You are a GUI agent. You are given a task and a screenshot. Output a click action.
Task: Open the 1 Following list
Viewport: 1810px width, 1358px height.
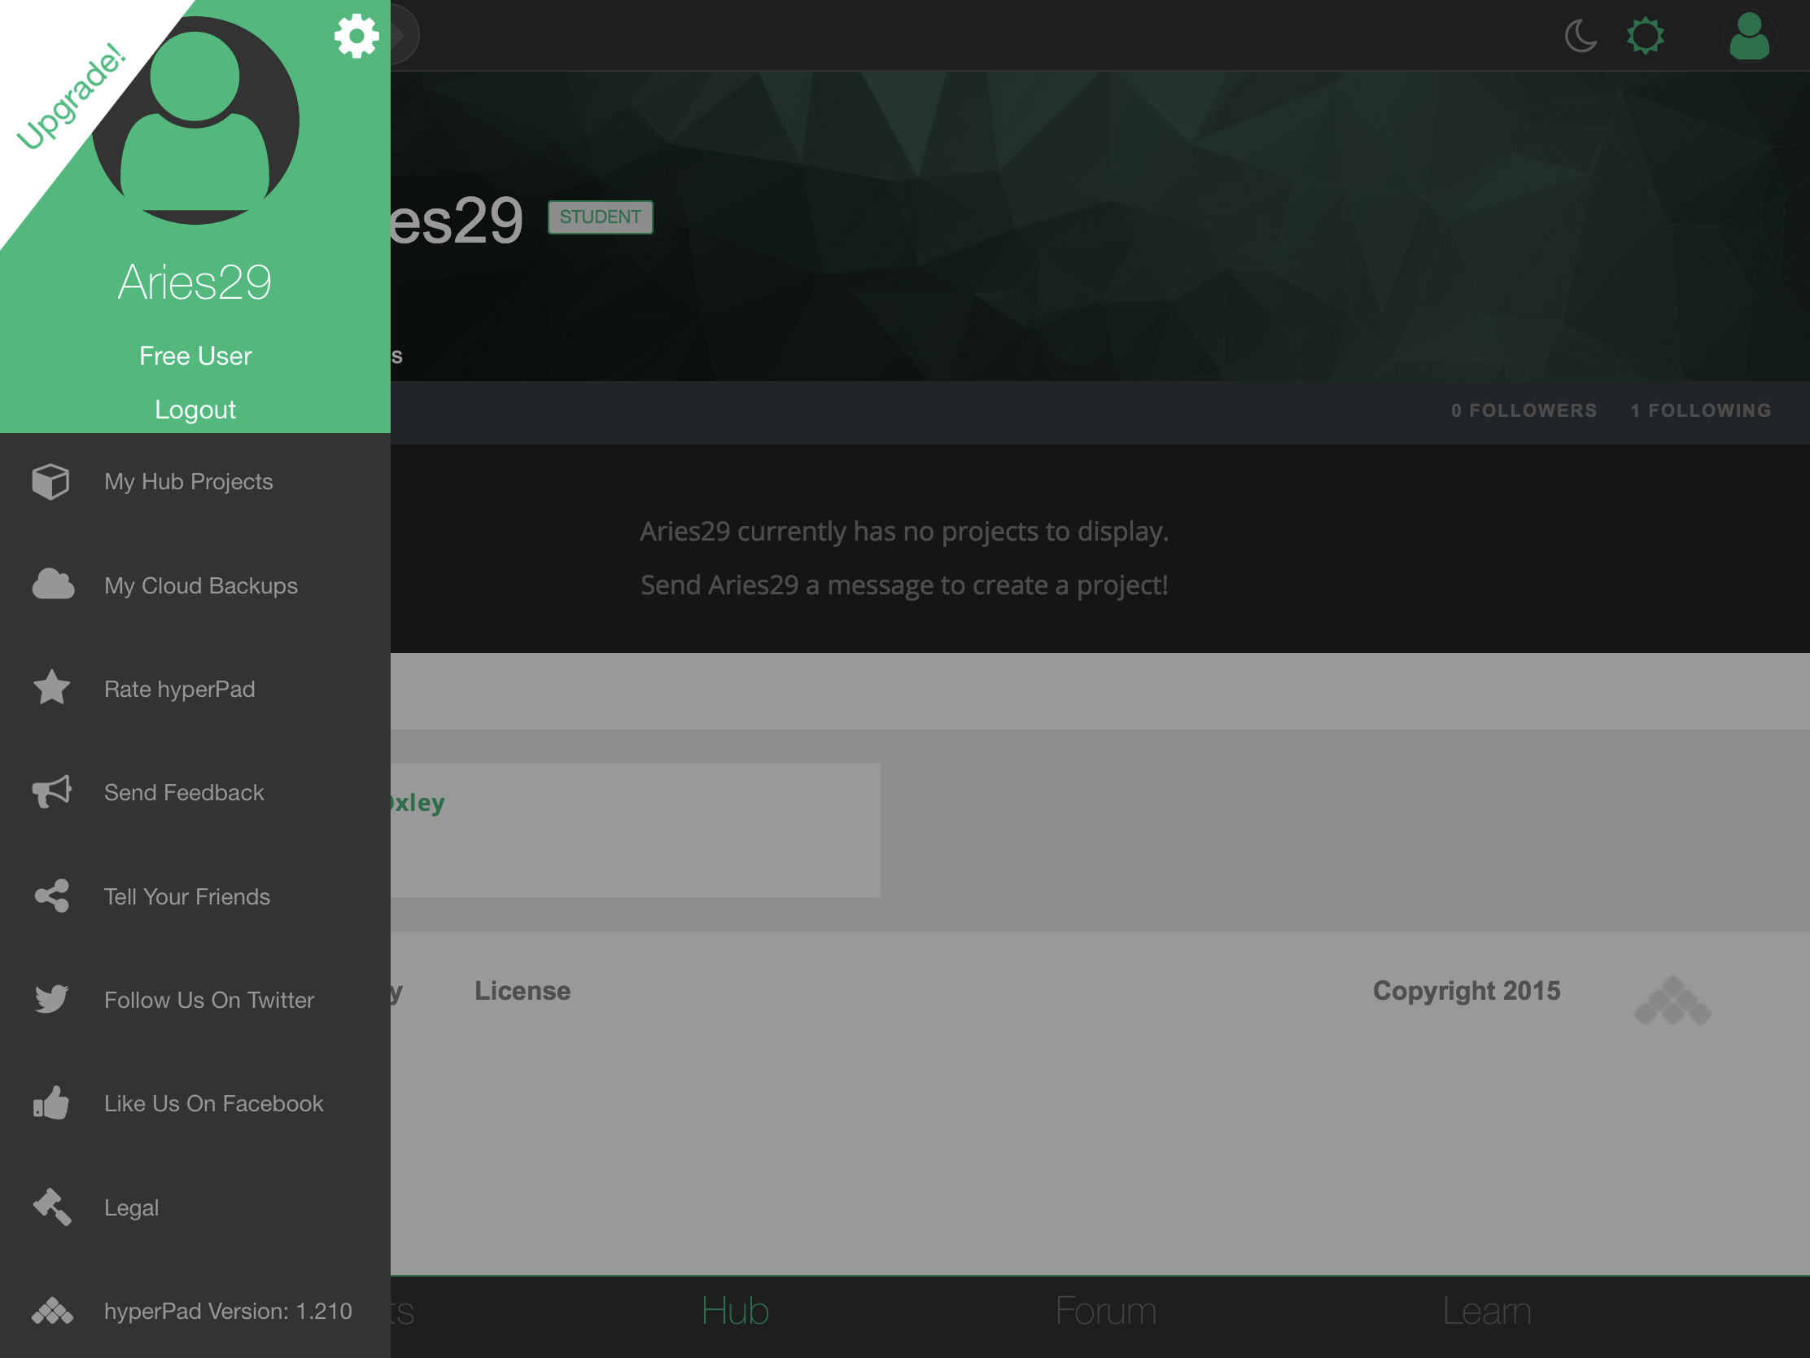point(1700,410)
